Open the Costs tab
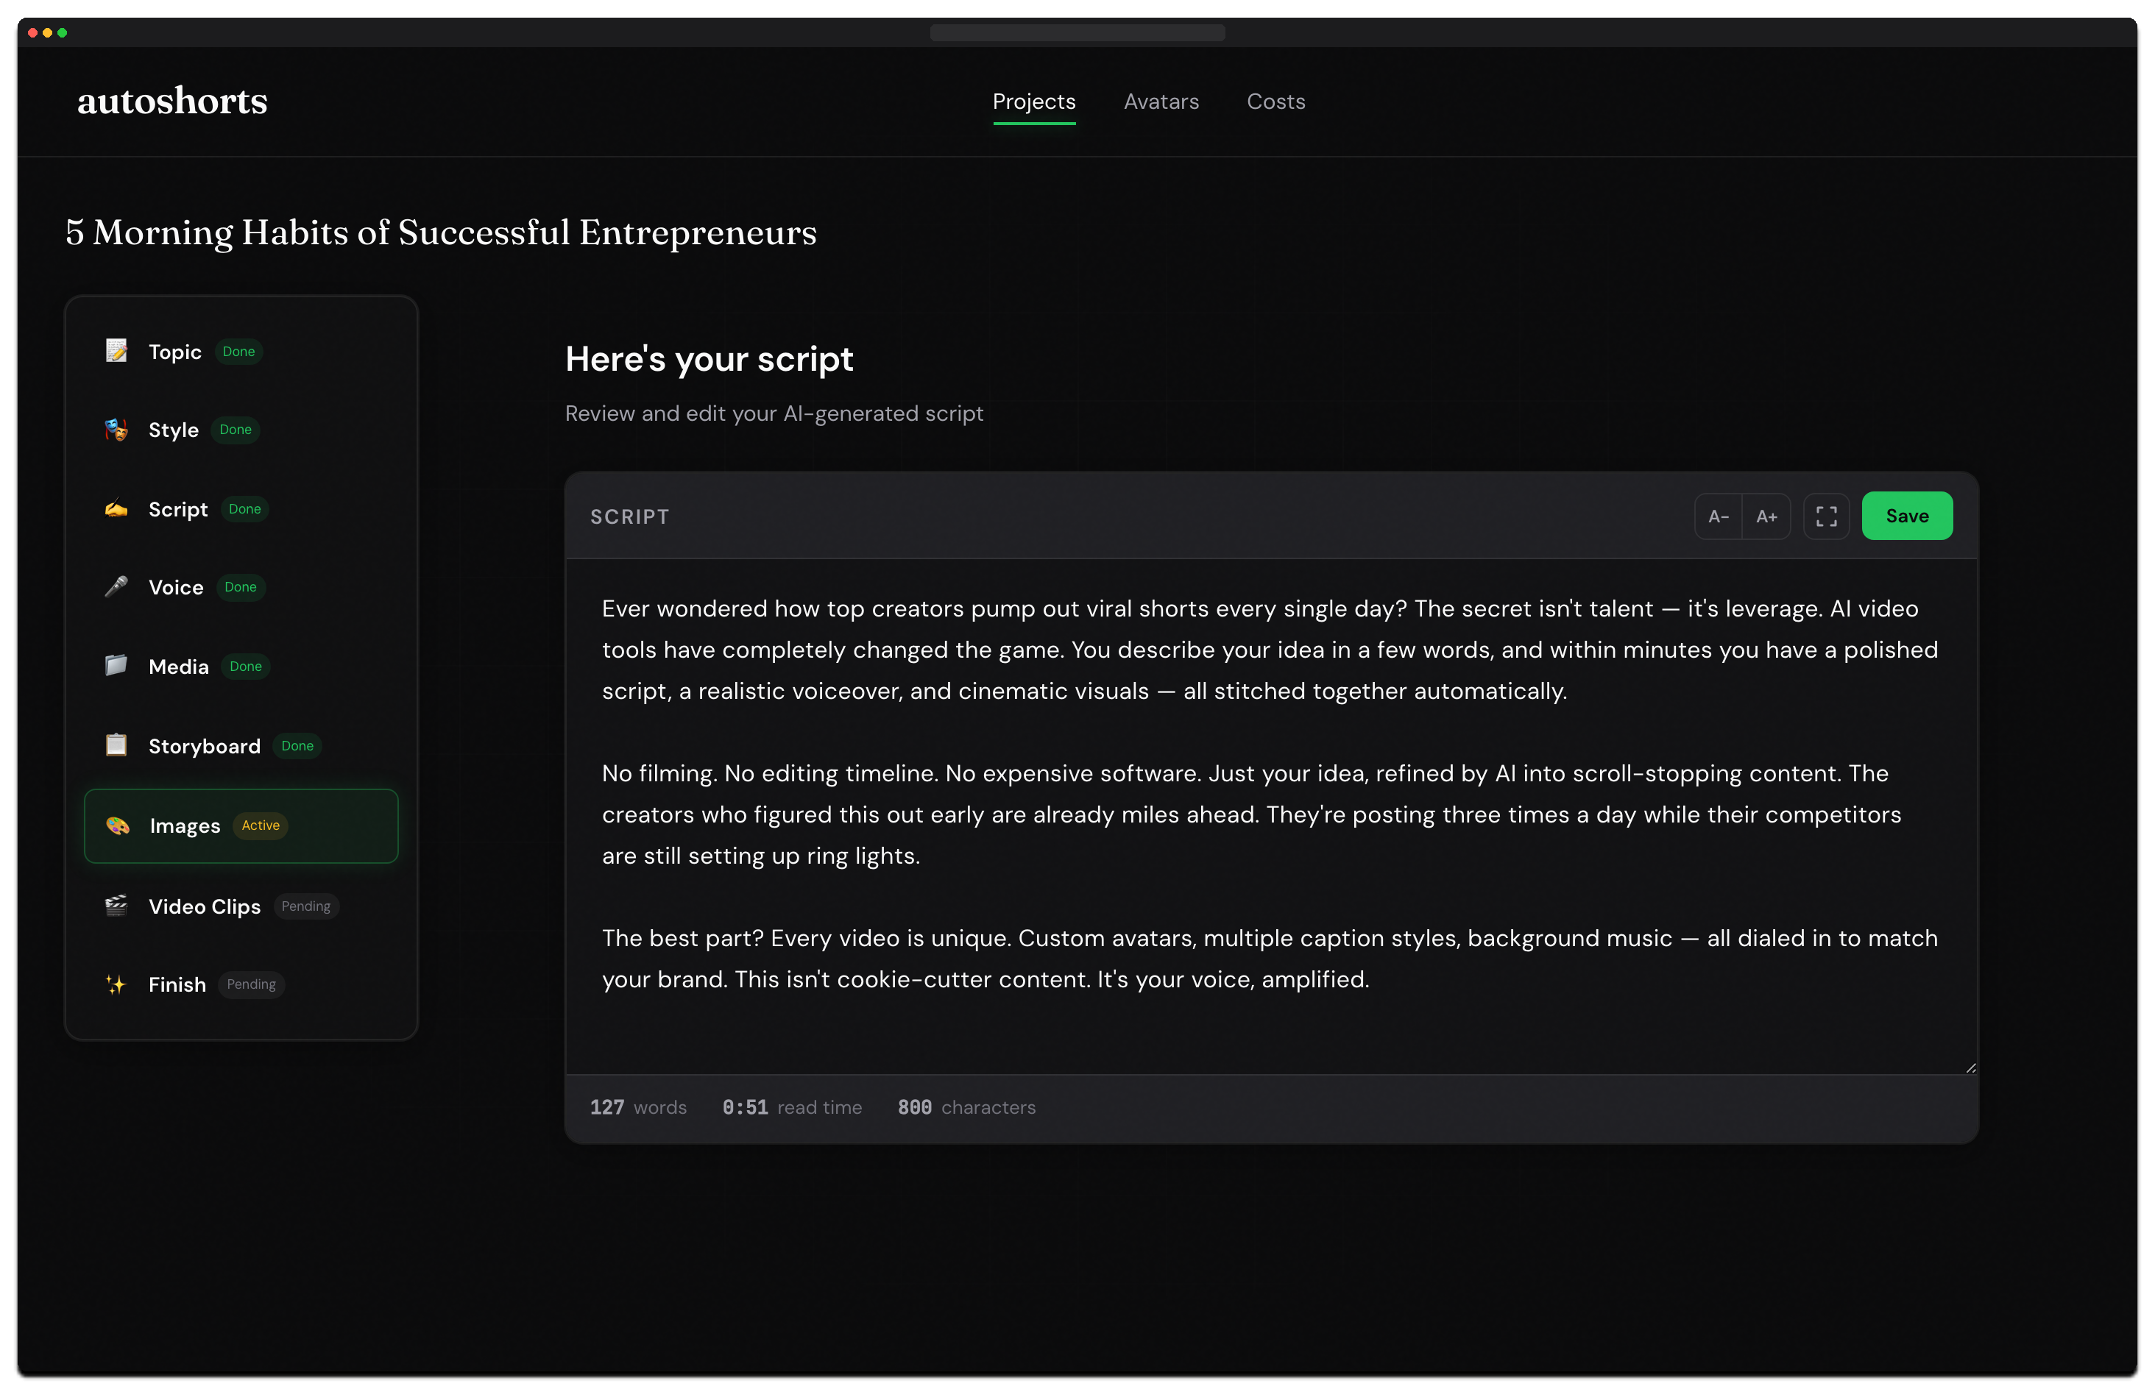Image resolution: width=2155 pixels, height=1389 pixels. coord(1275,102)
